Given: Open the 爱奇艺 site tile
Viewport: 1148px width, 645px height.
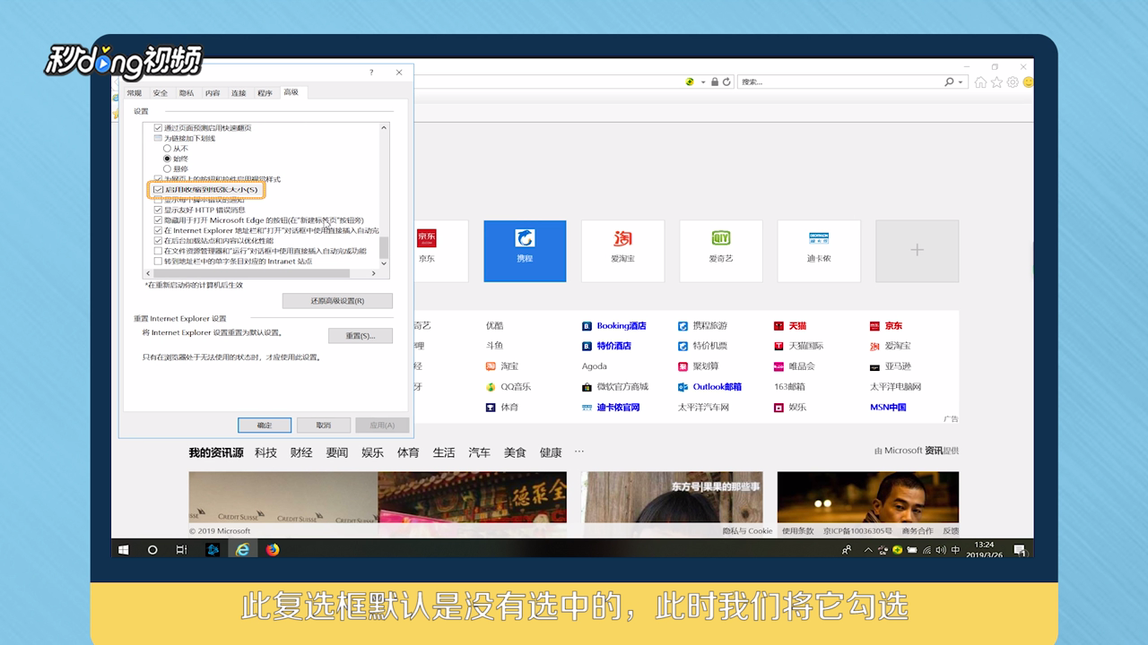Looking at the screenshot, I should click(721, 252).
